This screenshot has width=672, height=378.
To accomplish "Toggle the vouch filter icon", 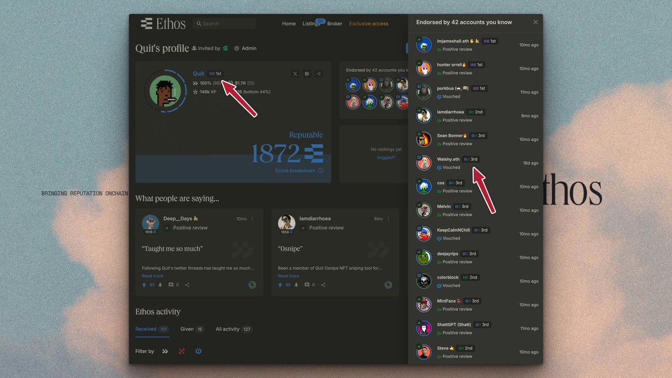I will (x=198, y=352).
